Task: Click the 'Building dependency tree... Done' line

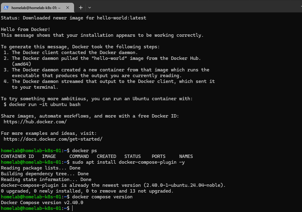Action: coord(45,174)
